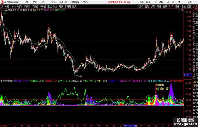198x127 pixels.
Task: Expand the main chart indicator dropdown arrow
Action: [x=21, y=10]
